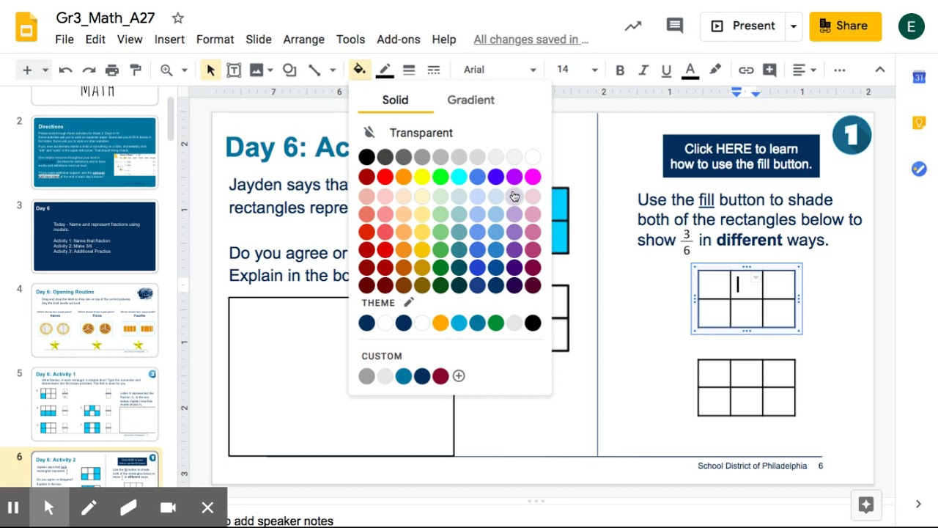
Task: Open the border color pencil tool
Action: 385,70
